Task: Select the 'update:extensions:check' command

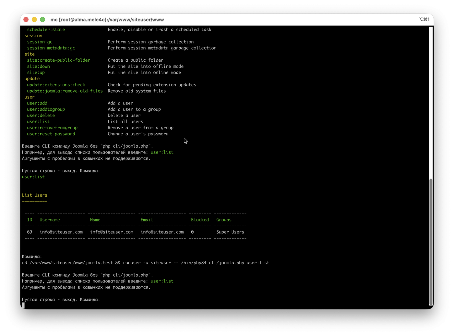Action: pos(56,85)
